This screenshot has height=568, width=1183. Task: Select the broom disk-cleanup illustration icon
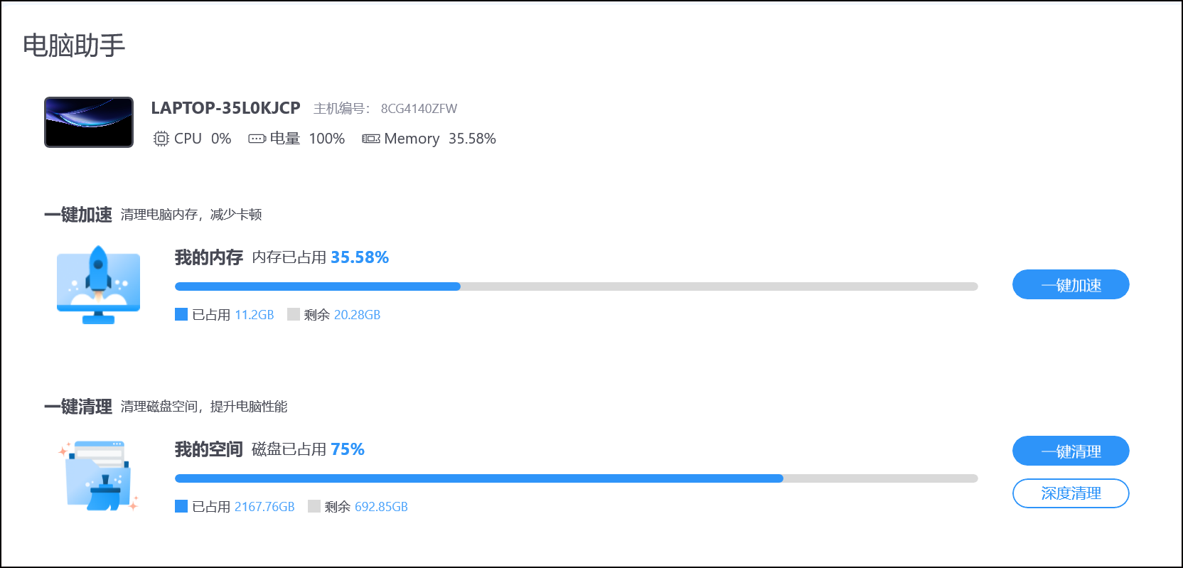pos(99,476)
